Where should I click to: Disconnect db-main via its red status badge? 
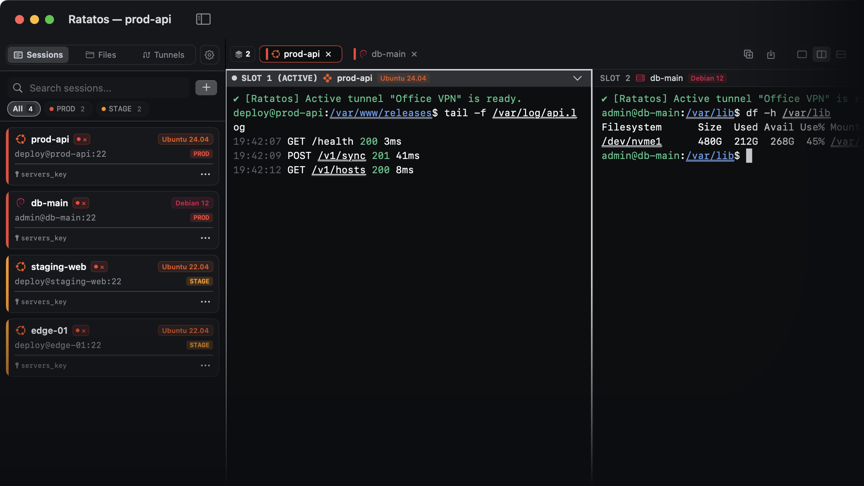(x=81, y=203)
